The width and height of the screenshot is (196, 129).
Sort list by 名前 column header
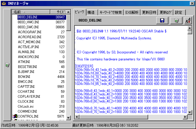click(x=31, y=12)
